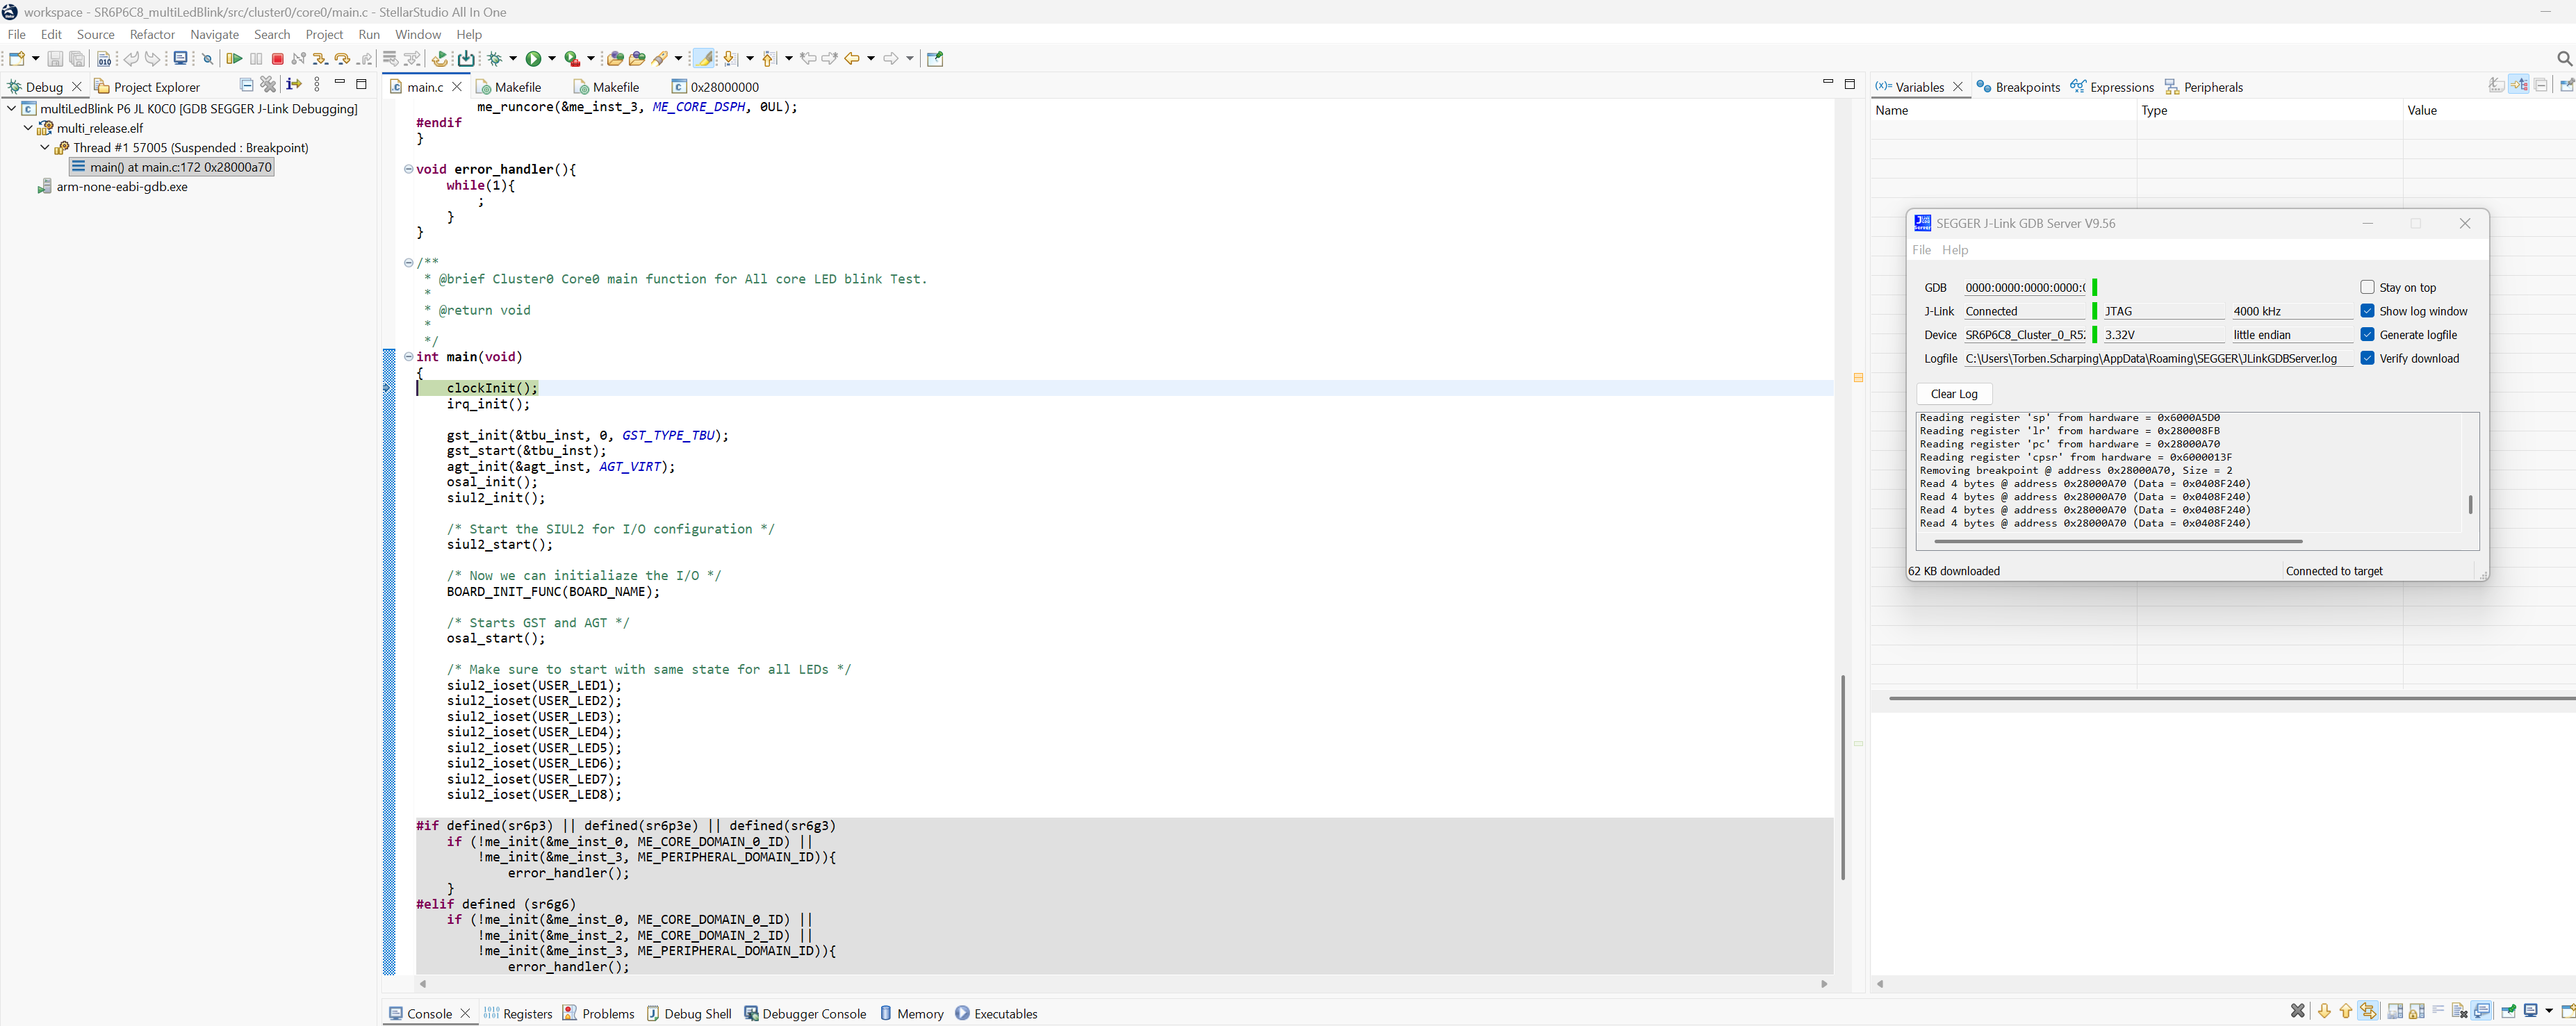Click the Back navigation yellow arrow
This screenshot has height=1026, width=2576.
pyautogui.click(x=852, y=59)
